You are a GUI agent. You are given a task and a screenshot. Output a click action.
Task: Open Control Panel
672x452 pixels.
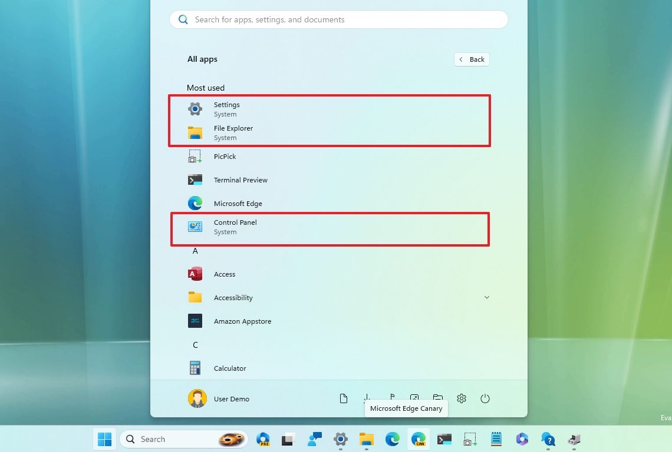tap(235, 227)
